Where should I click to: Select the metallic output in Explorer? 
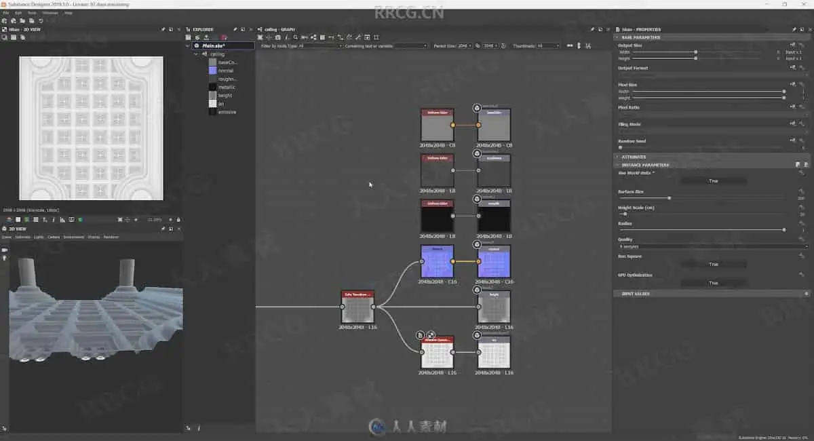(227, 87)
